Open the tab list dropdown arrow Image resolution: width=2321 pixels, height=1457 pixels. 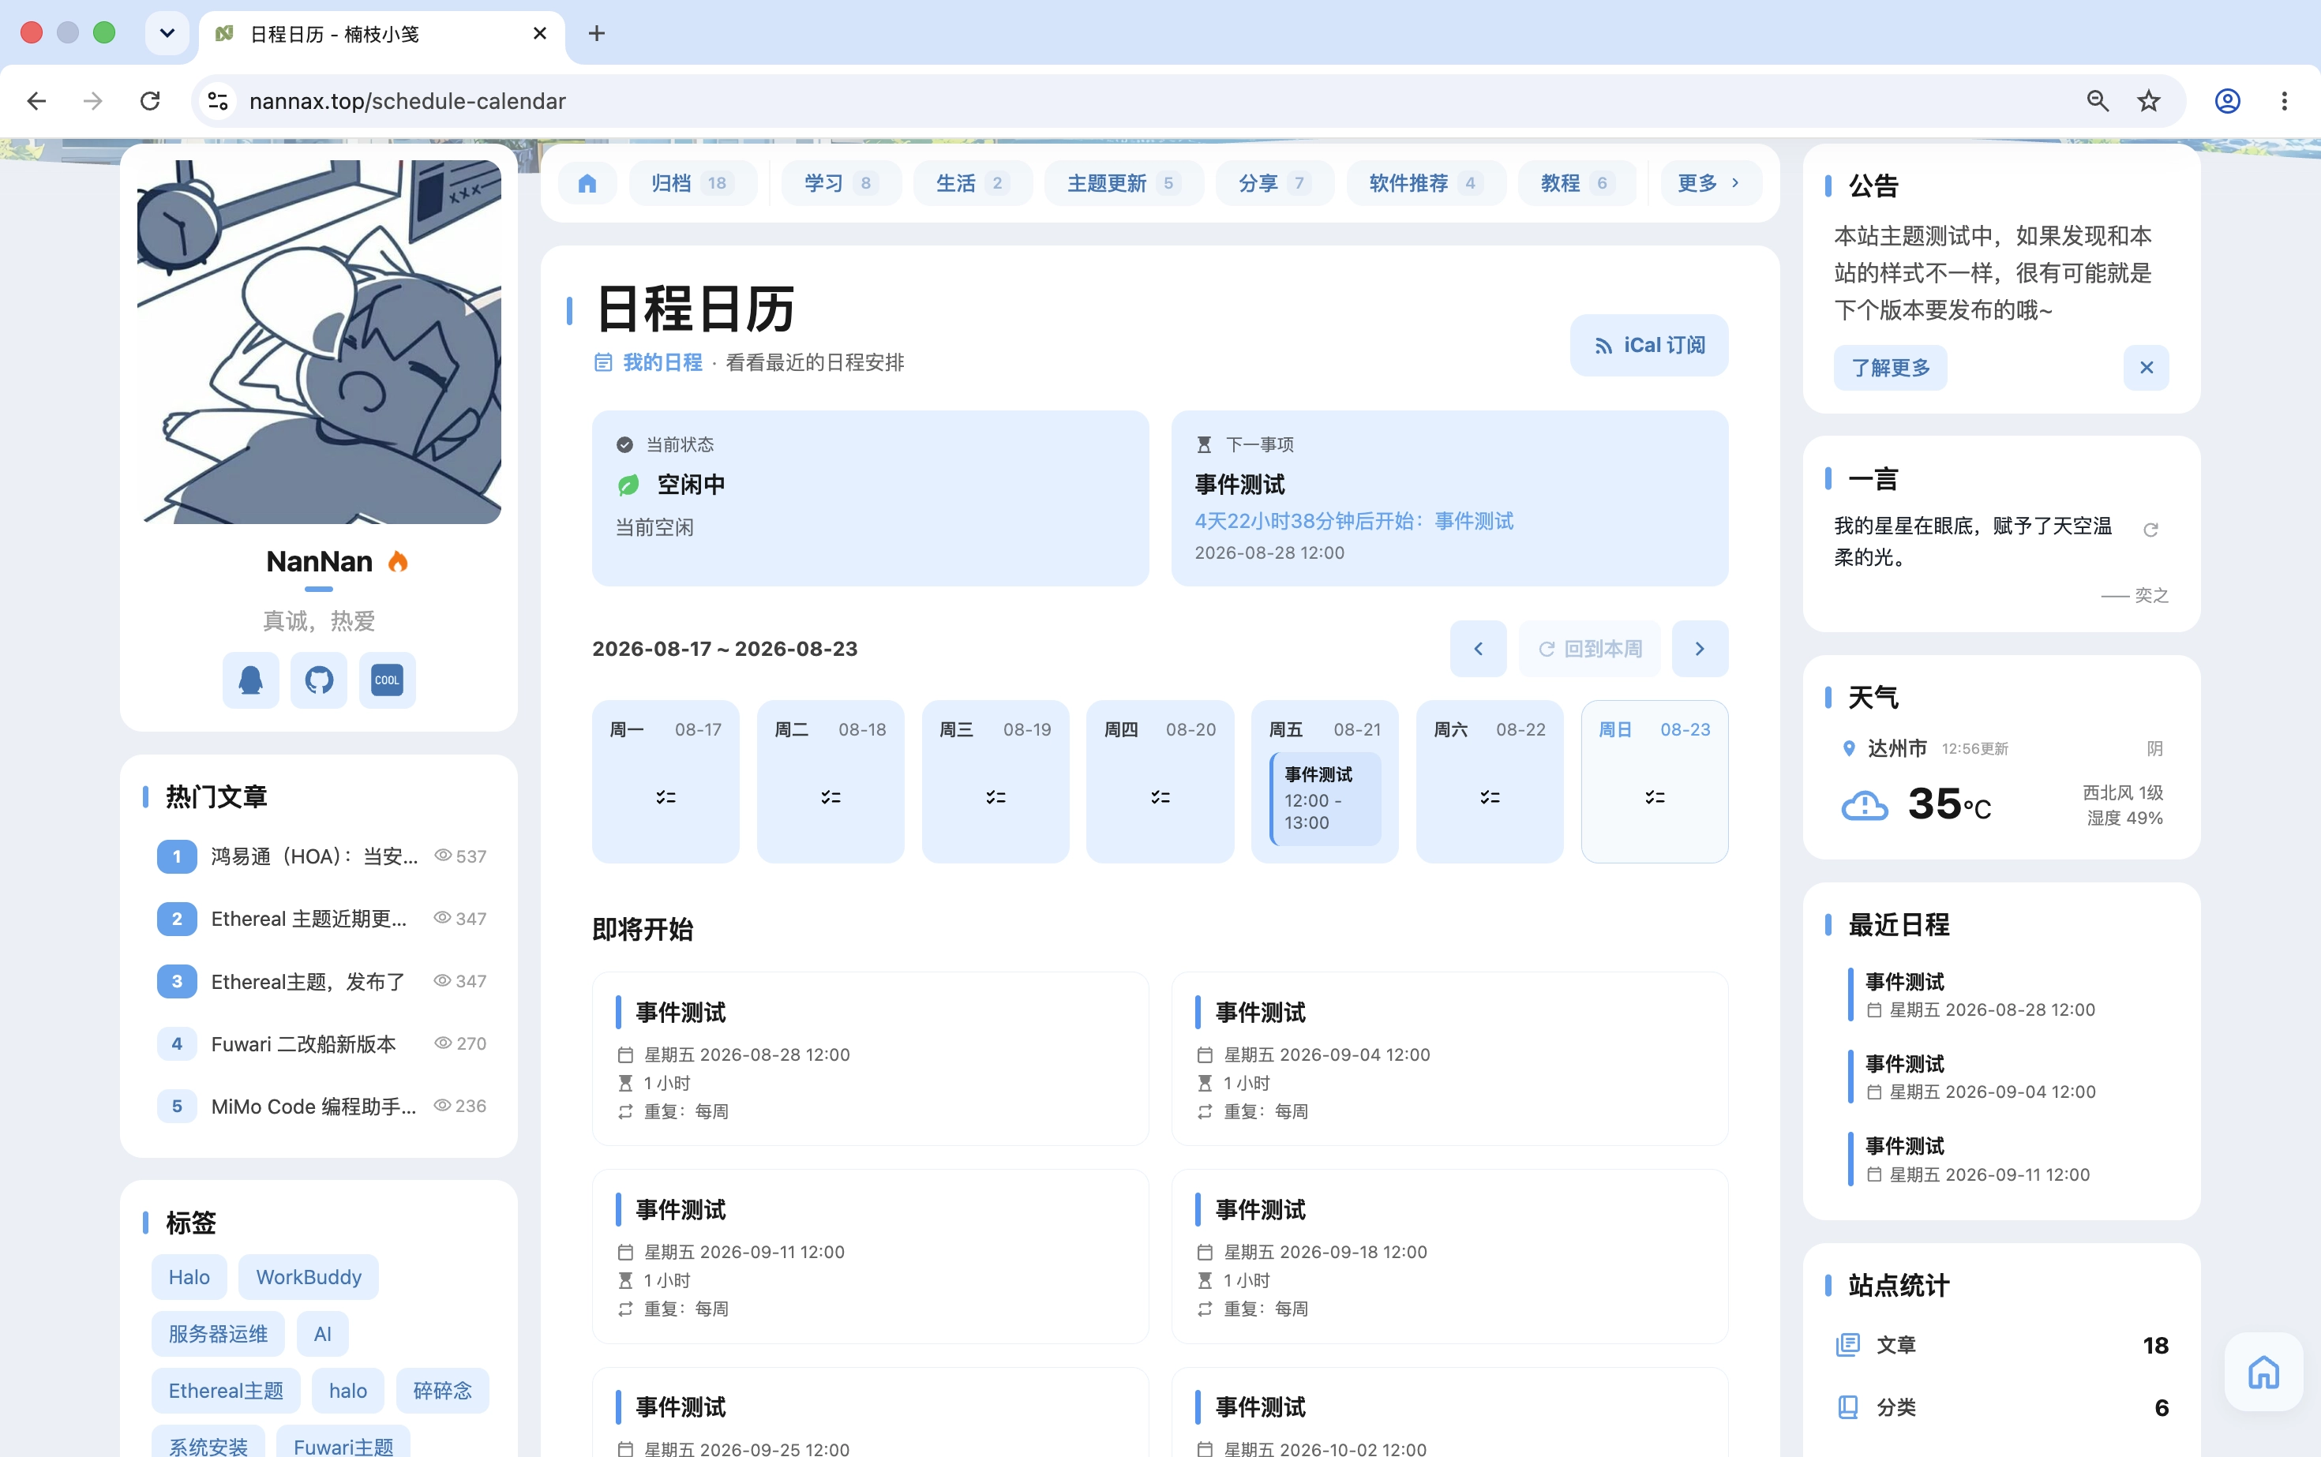pyautogui.click(x=167, y=34)
